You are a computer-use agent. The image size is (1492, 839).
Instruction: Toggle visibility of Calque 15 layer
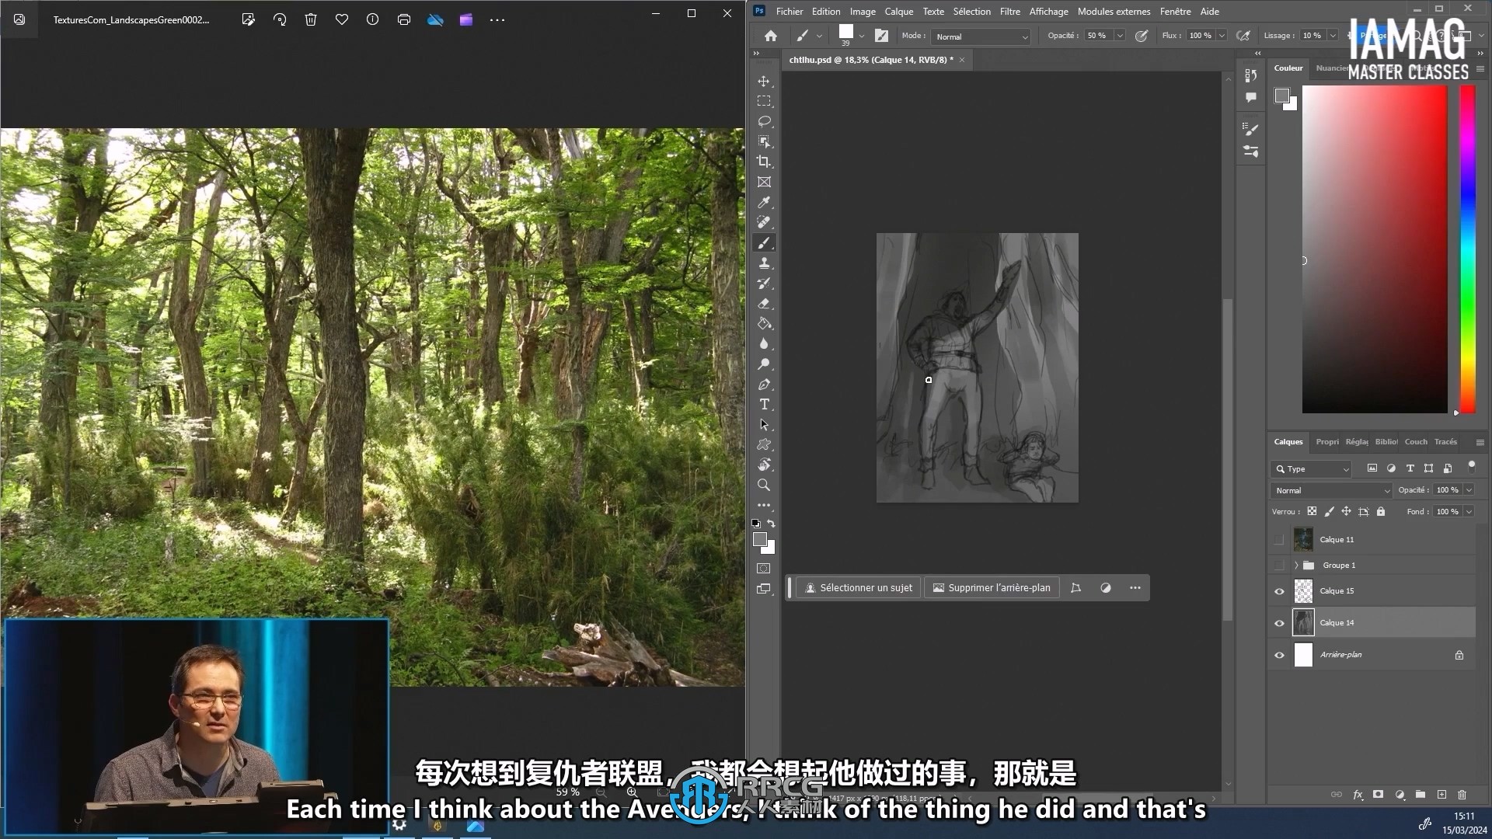(x=1279, y=591)
